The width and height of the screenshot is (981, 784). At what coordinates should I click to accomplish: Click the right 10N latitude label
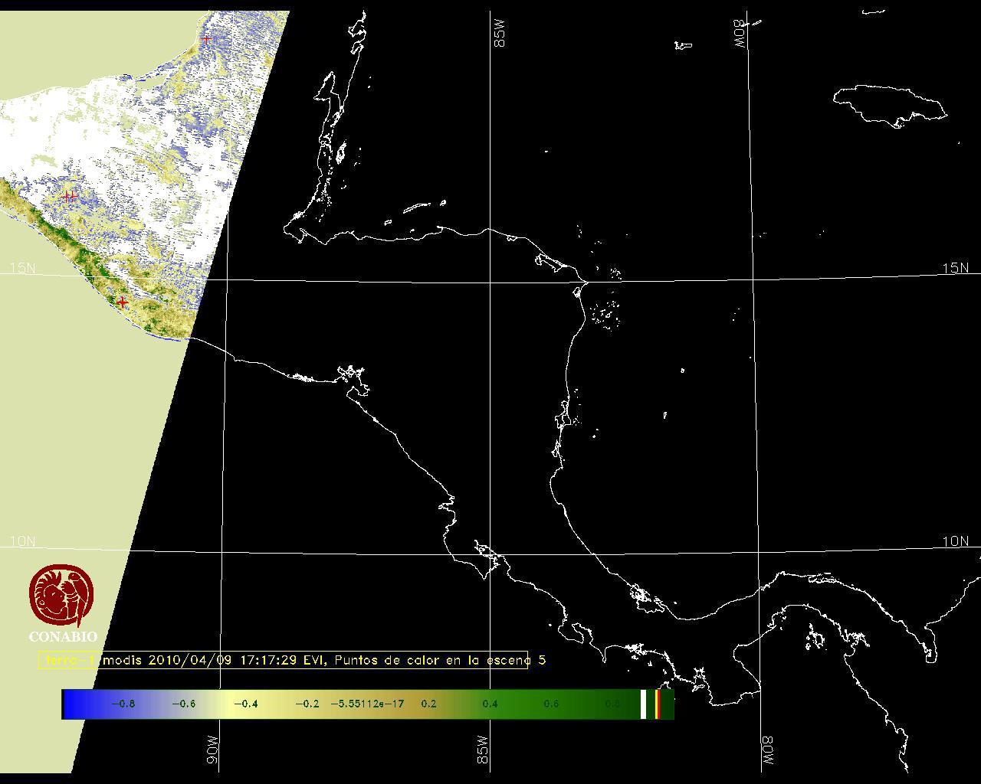click(955, 541)
